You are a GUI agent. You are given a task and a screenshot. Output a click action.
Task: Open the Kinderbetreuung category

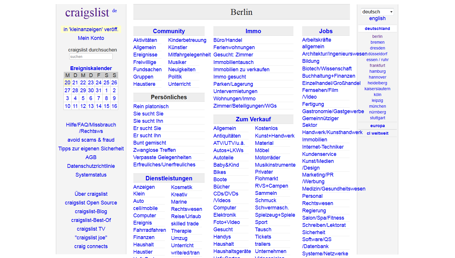coord(187,40)
